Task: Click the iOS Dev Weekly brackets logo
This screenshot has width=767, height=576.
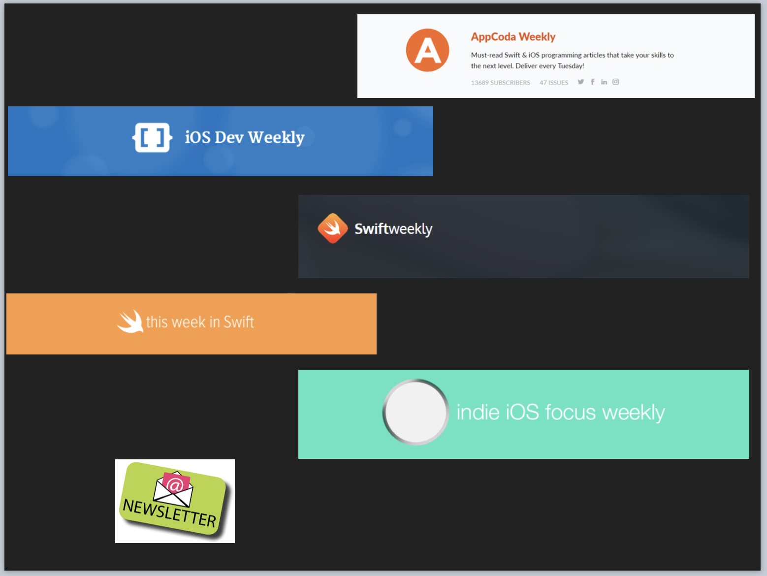Action: pos(152,137)
